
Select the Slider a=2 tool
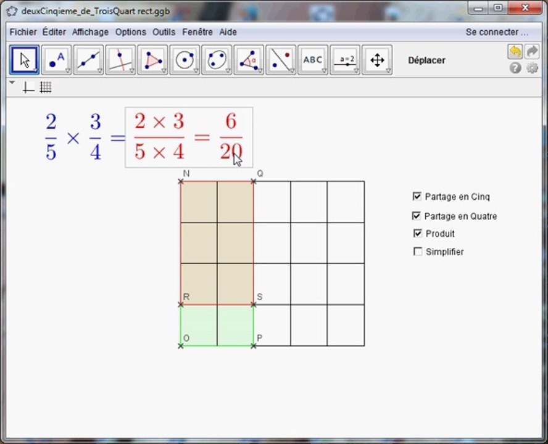[x=345, y=60]
